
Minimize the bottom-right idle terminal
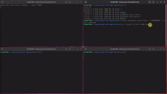(158, 49)
